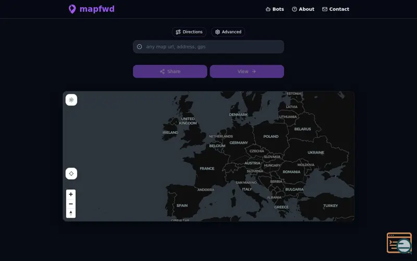Click the SLOVAKIA label on map
The image size is (417, 261).
point(272,157)
